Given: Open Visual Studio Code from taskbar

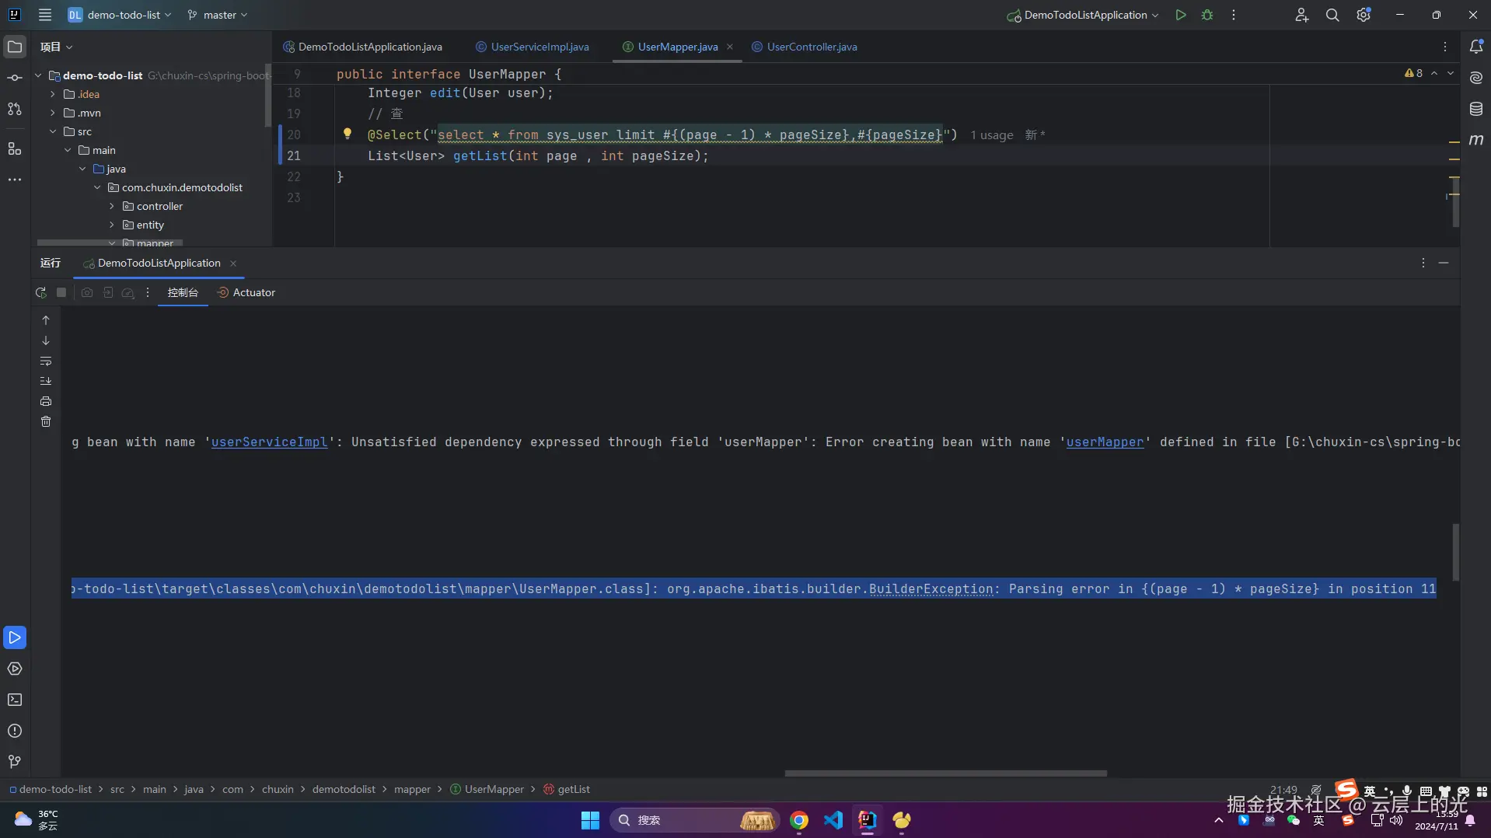Looking at the screenshot, I should [833, 820].
